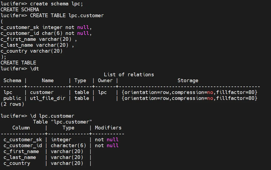Click the '\dt' command at the prompt
This screenshot has width=271, height=170.
click(x=35, y=69)
